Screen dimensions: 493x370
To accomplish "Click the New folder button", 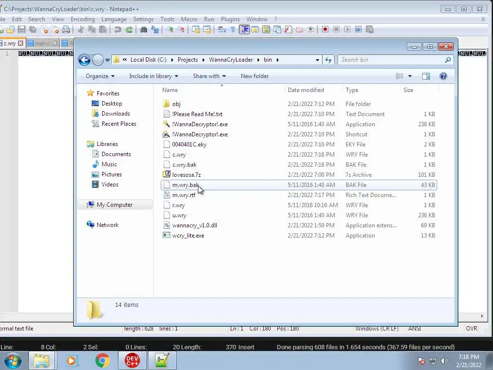I will 255,76.
